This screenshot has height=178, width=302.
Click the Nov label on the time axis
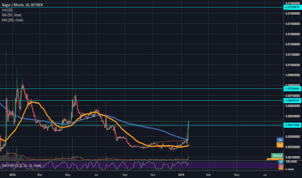153,175
